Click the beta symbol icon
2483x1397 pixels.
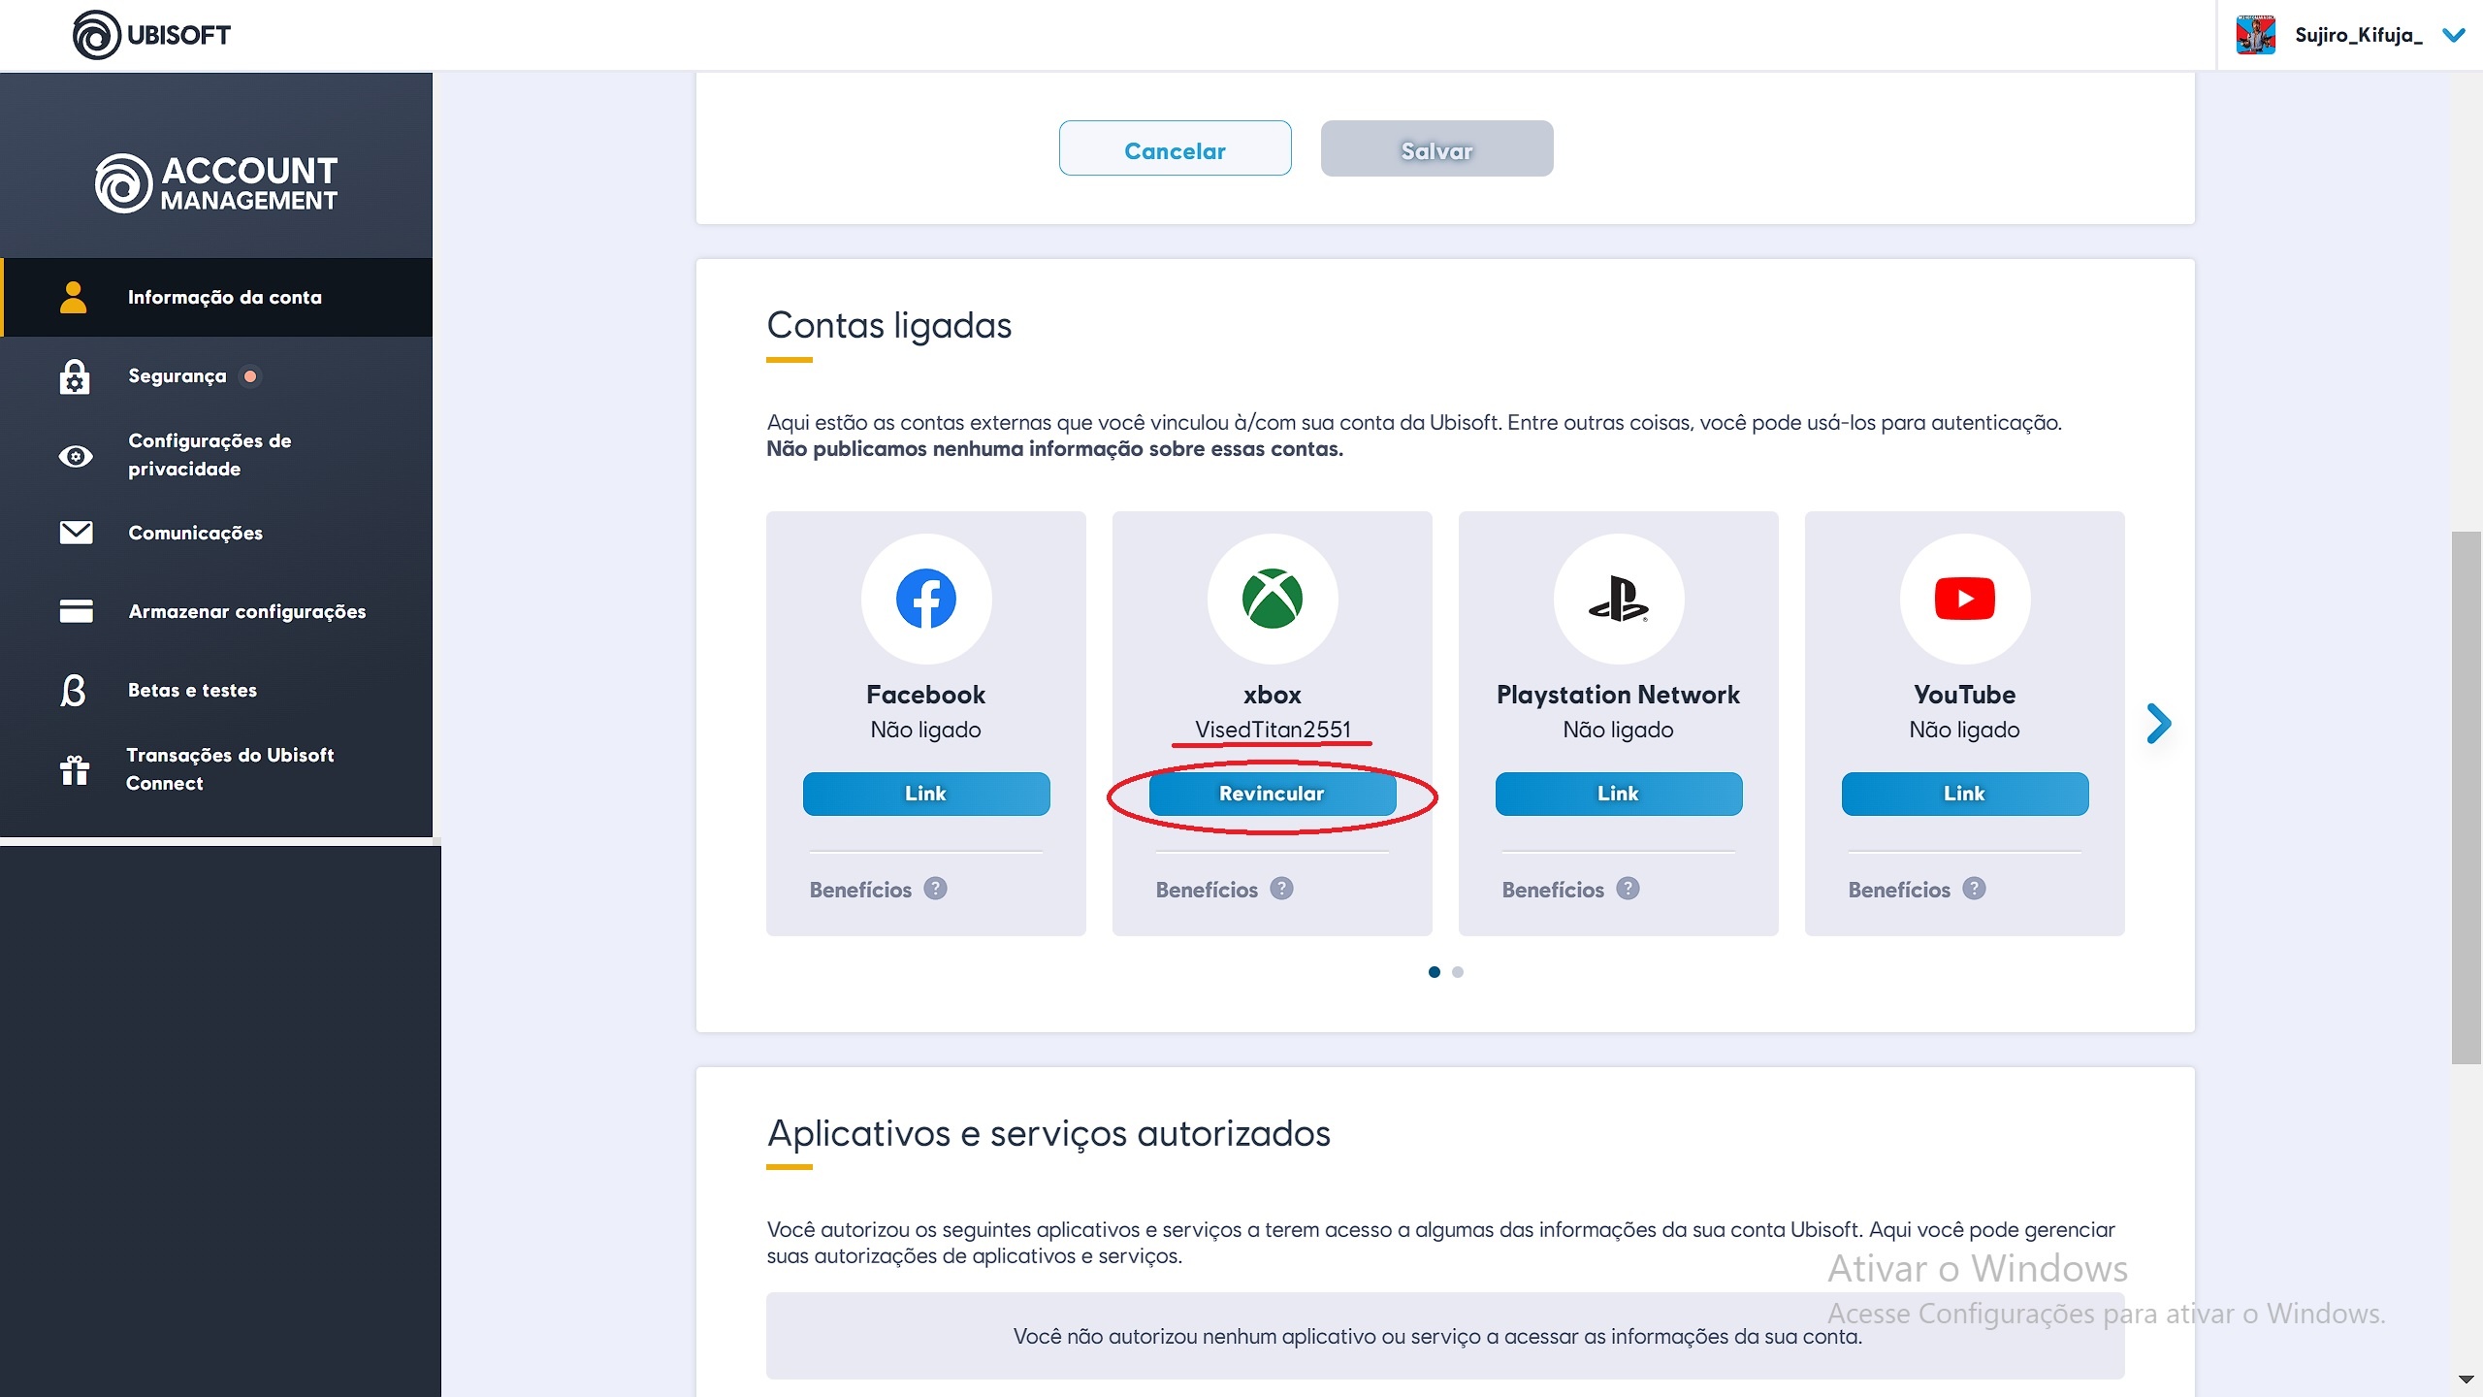pyautogui.click(x=74, y=691)
